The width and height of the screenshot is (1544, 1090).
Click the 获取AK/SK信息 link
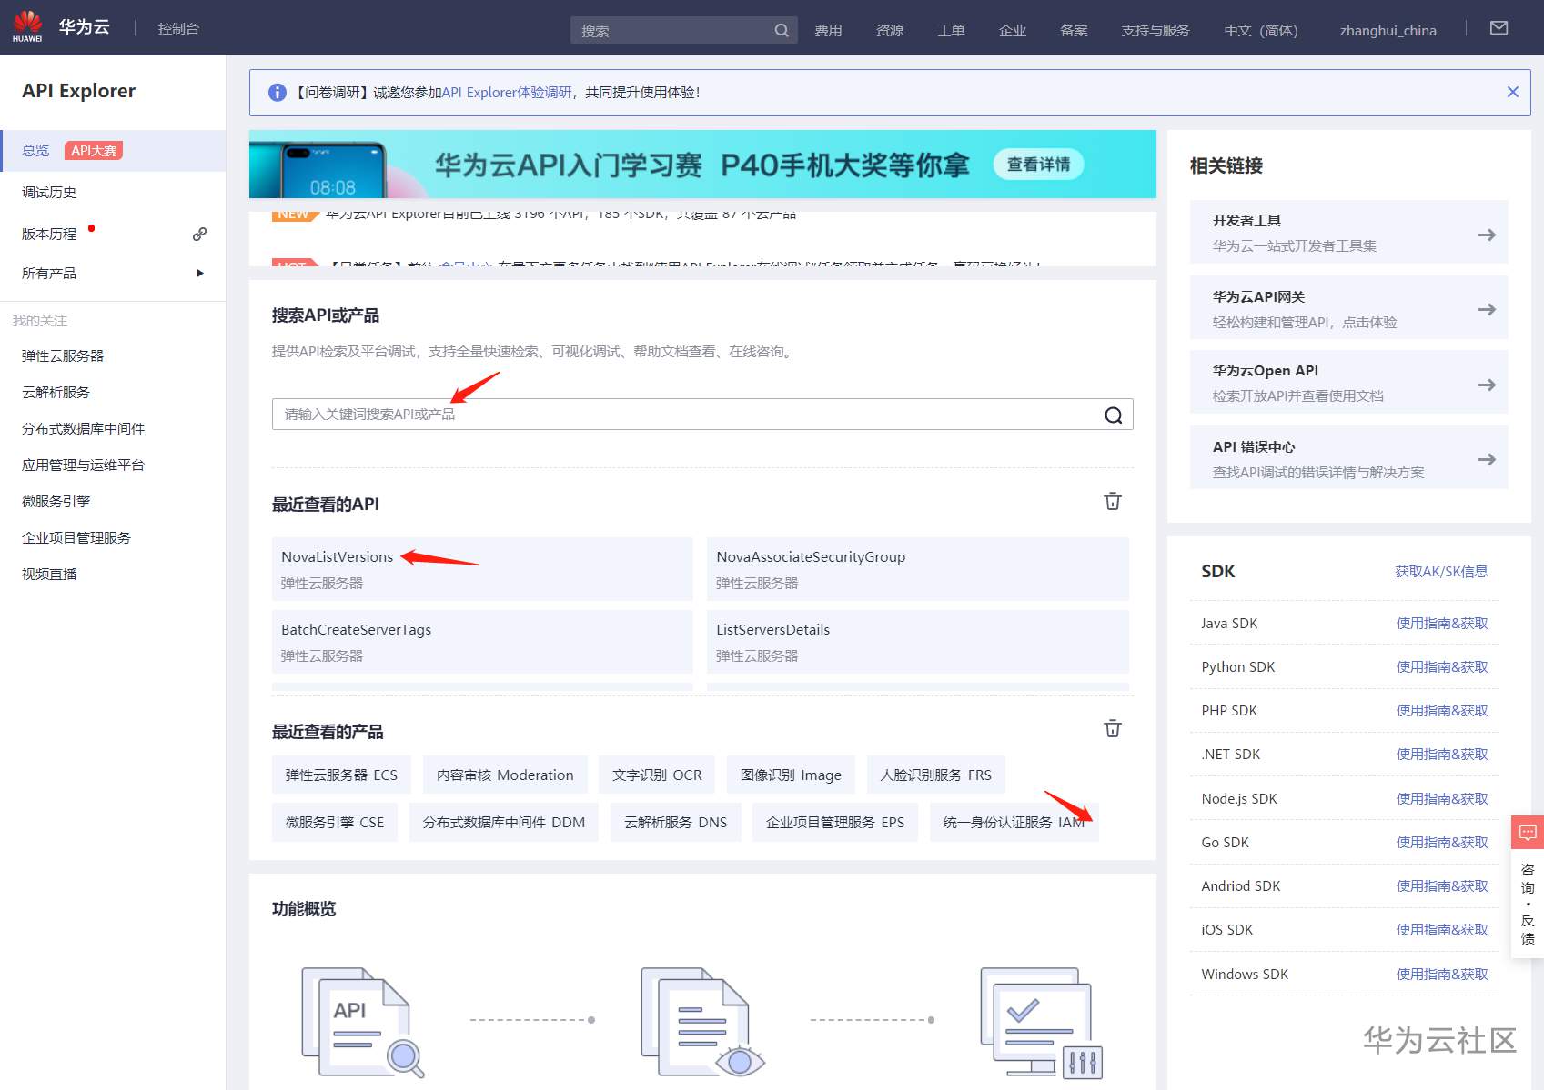point(1441,572)
